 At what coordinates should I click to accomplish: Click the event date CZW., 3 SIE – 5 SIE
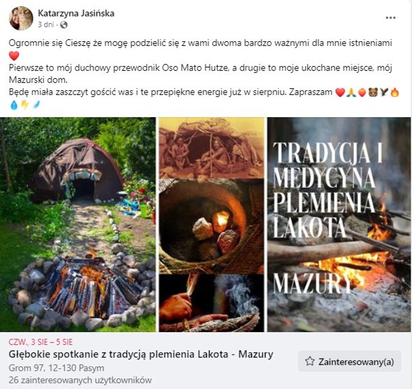tap(41, 342)
